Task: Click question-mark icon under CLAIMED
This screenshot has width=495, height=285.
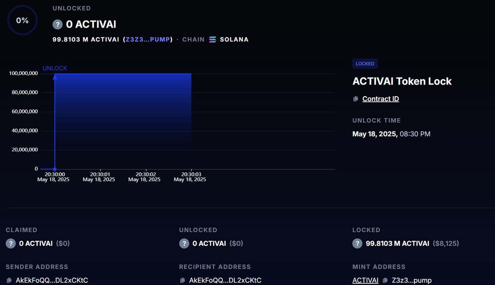Action: (11, 243)
